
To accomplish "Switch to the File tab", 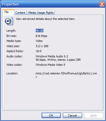I will [8, 12].
